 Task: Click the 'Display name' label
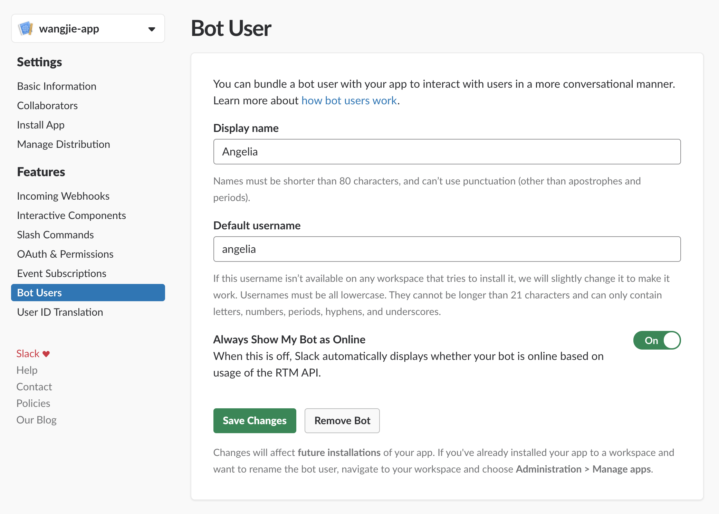[x=246, y=128]
